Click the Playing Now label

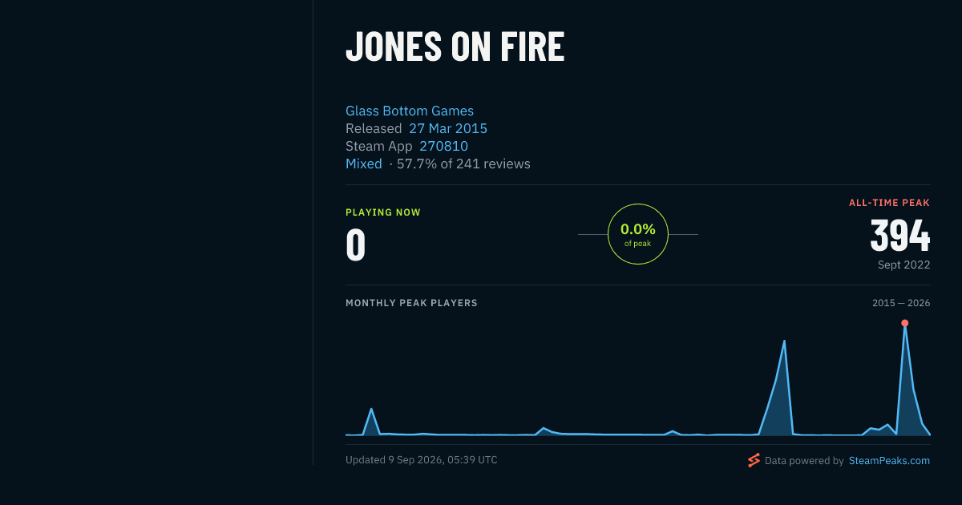(x=383, y=212)
